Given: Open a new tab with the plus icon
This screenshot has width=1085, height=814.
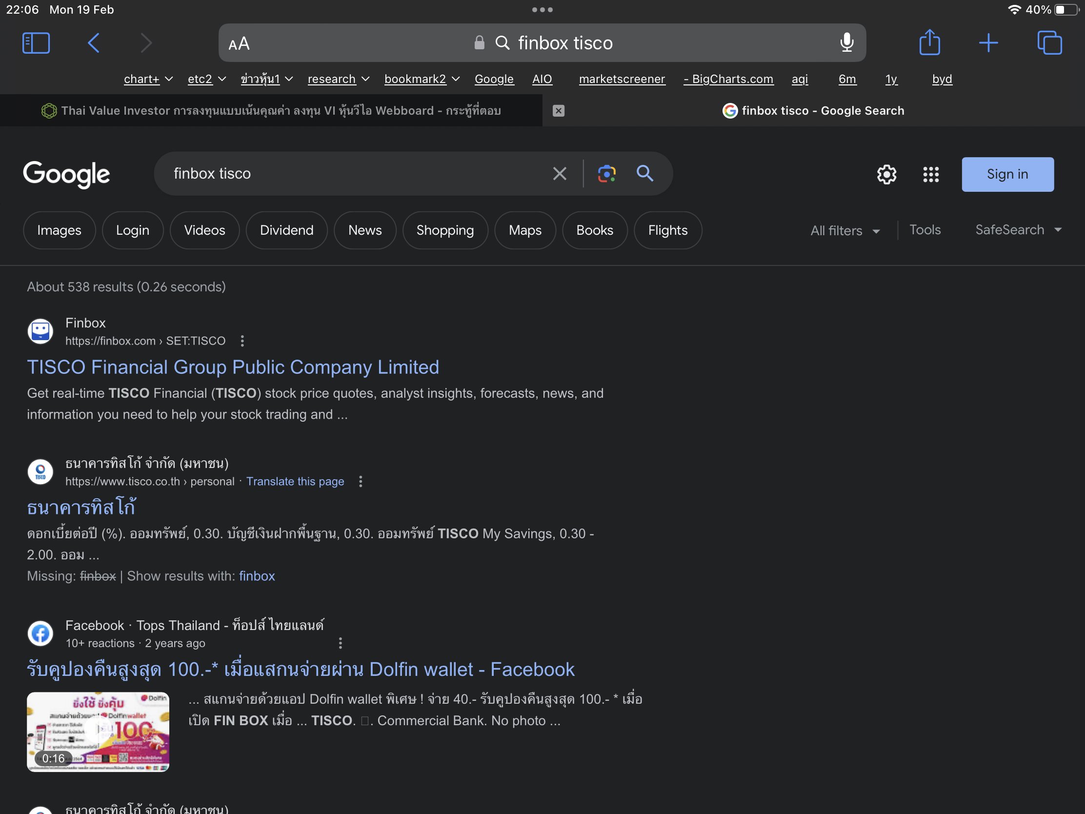Looking at the screenshot, I should click(x=988, y=43).
